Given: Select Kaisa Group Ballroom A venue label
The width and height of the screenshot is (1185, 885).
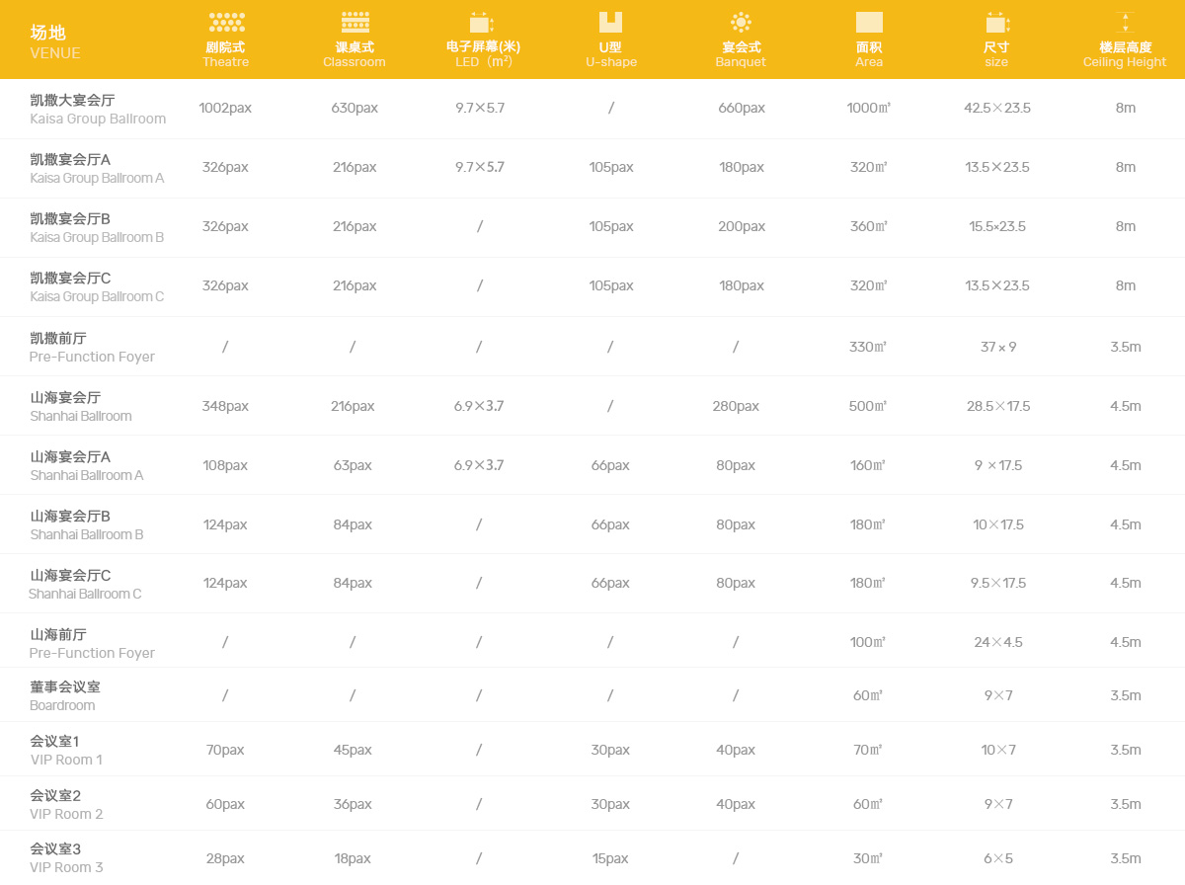Looking at the screenshot, I should pyautogui.click(x=96, y=168).
